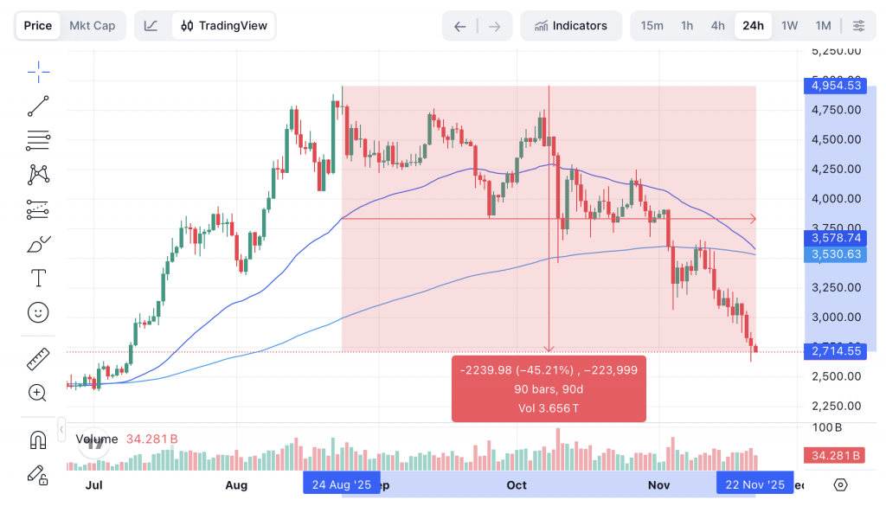The width and height of the screenshot is (886, 513).
Task: Click the 24 Aug '25 range marker
Action: pyautogui.click(x=341, y=484)
